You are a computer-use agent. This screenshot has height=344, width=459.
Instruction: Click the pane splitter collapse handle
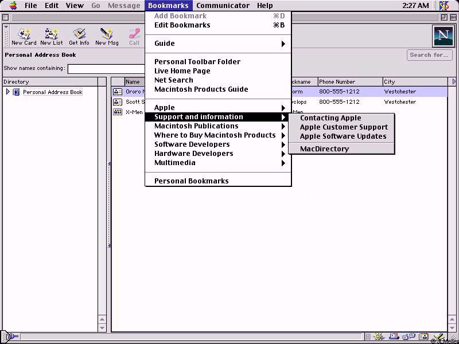pos(109,205)
